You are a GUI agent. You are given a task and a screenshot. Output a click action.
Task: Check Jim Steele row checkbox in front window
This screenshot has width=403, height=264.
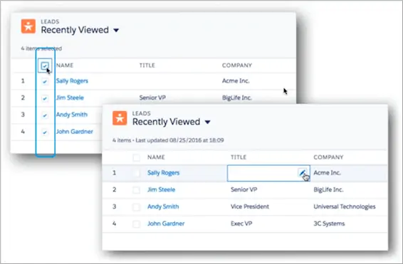[136, 190]
